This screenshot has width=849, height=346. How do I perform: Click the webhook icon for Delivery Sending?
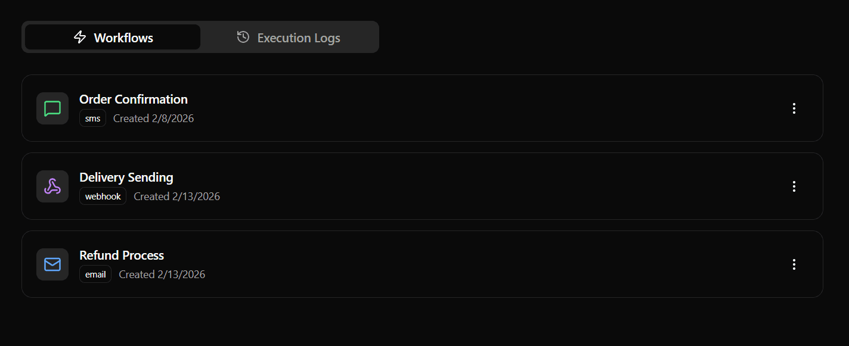(52, 186)
